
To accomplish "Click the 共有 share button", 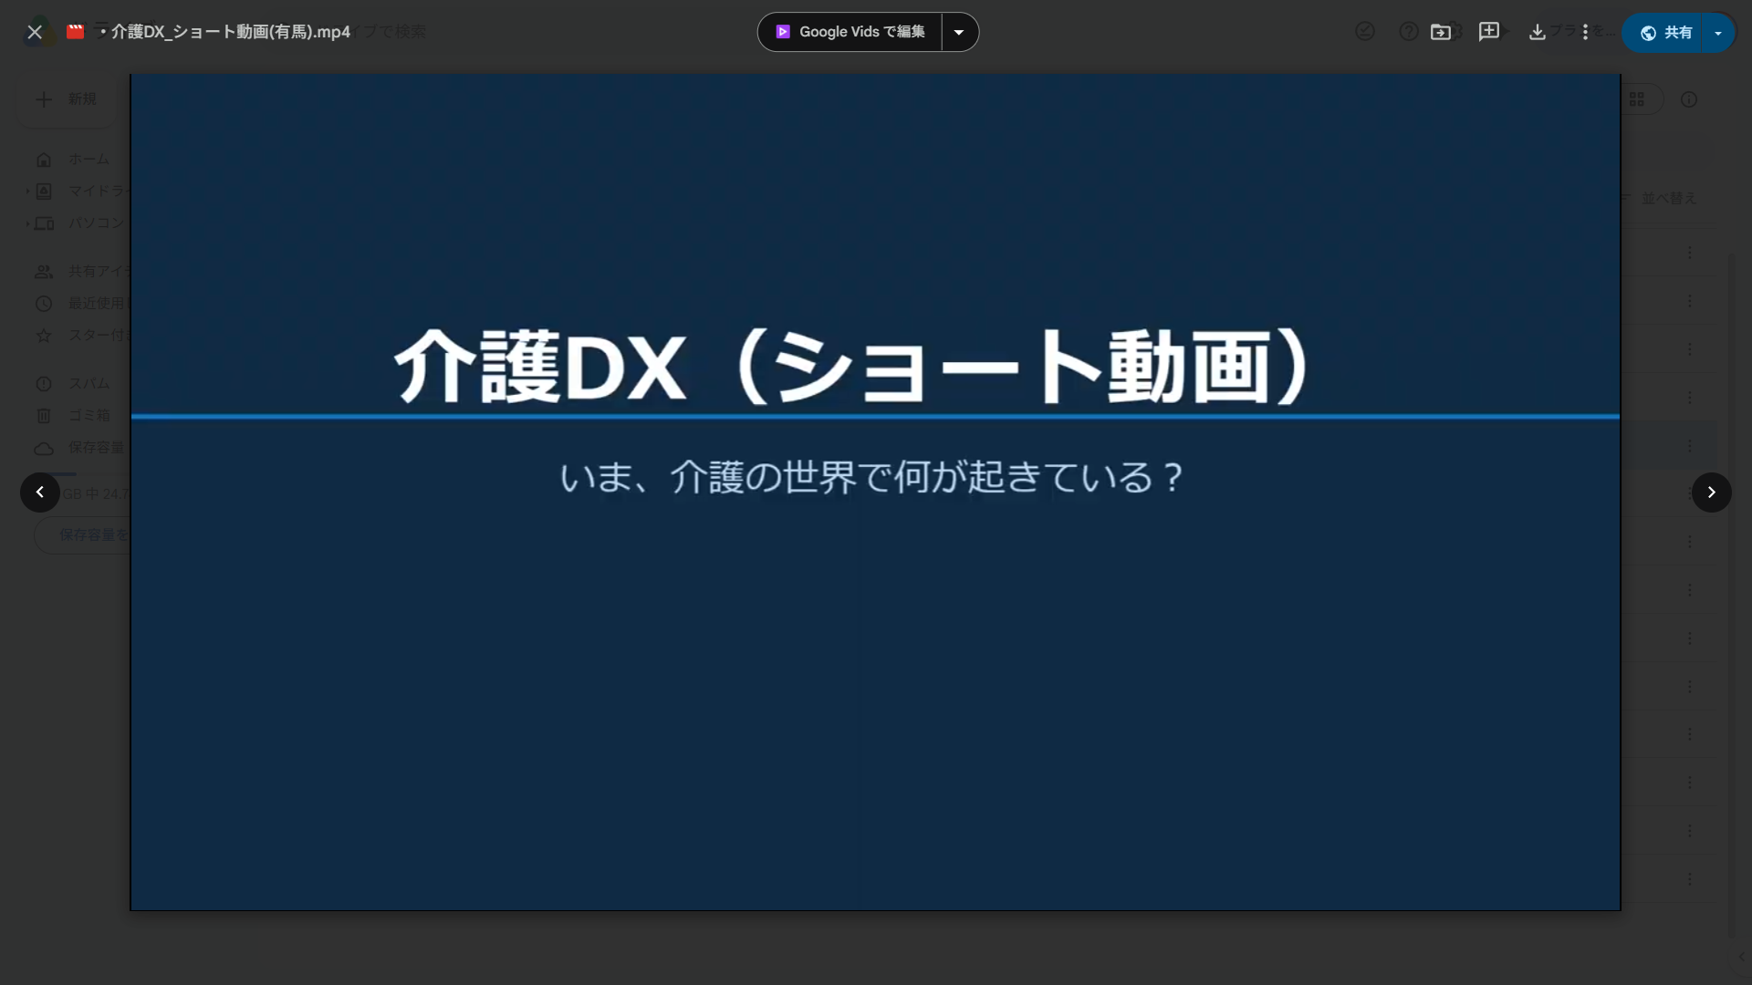I will coord(1663,33).
